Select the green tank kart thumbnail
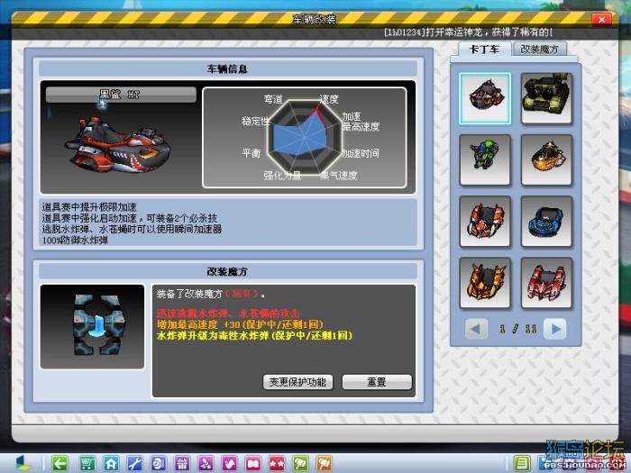The height and width of the screenshot is (473, 631). pyautogui.click(x=546, y=98)
